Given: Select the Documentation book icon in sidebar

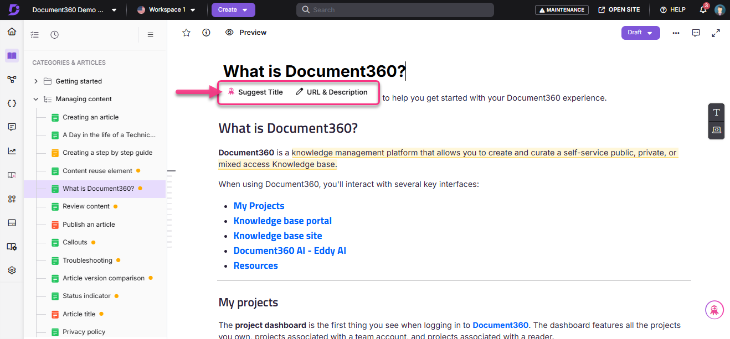Looking at the screenshot, I should [x=11, y=55].
